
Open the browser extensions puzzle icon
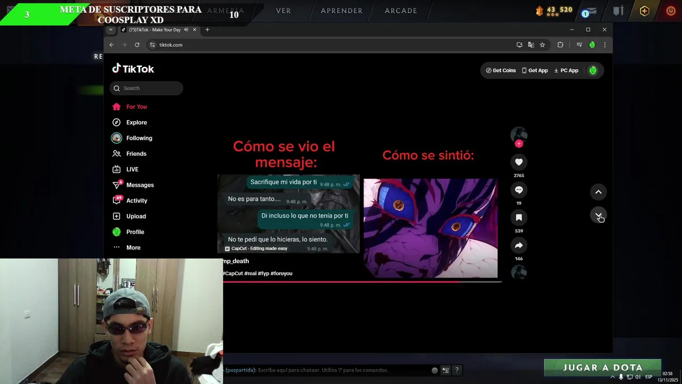[560, 45]
